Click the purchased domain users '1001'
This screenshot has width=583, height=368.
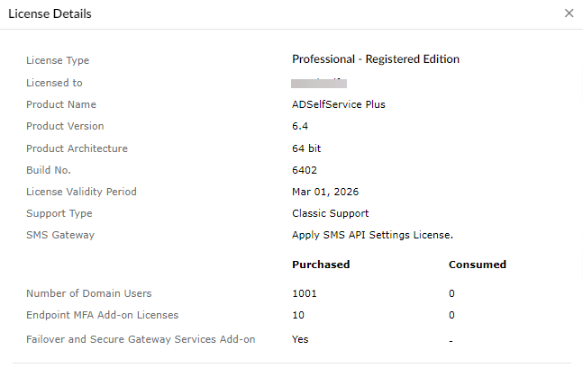click(305, 293)
